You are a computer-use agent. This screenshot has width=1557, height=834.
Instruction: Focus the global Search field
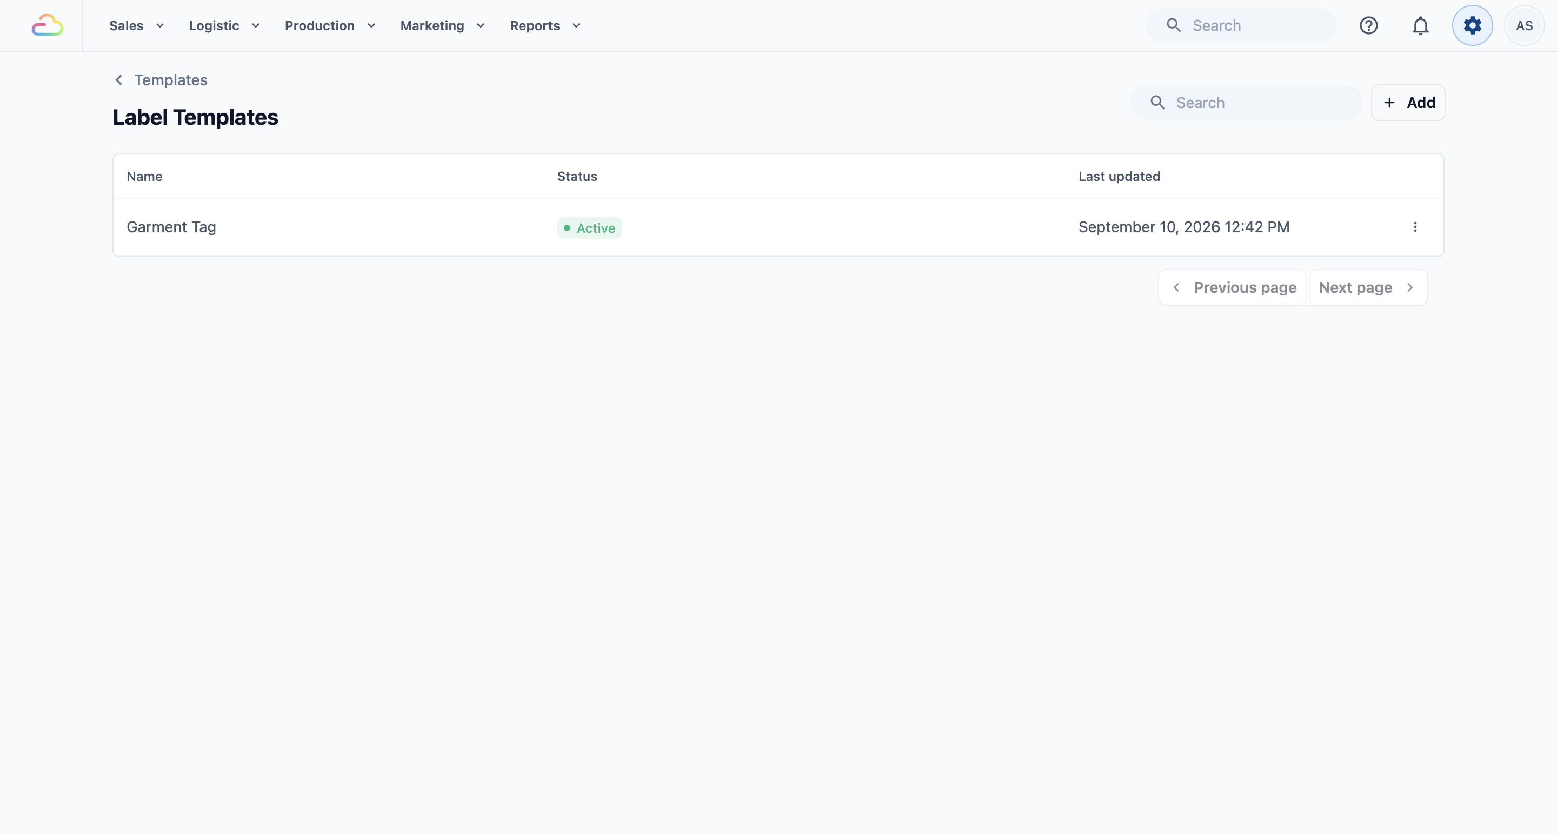tap(1241, 25)
